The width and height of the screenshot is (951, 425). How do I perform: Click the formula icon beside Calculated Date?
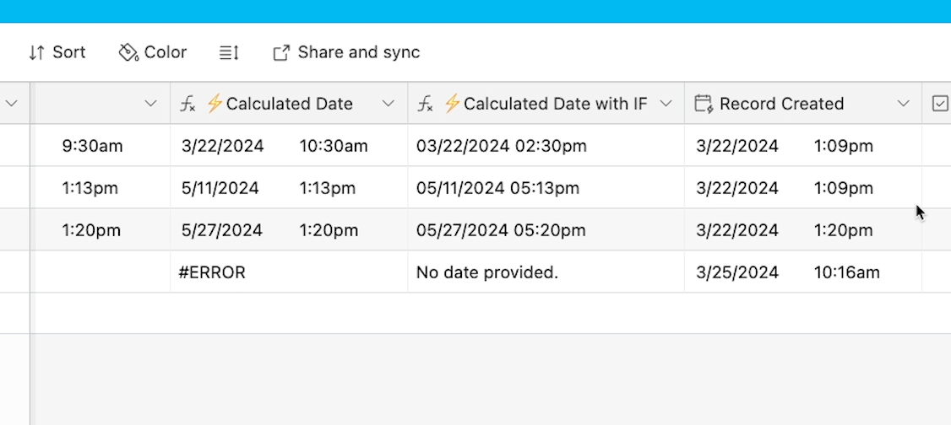click(x=188, y=104)
